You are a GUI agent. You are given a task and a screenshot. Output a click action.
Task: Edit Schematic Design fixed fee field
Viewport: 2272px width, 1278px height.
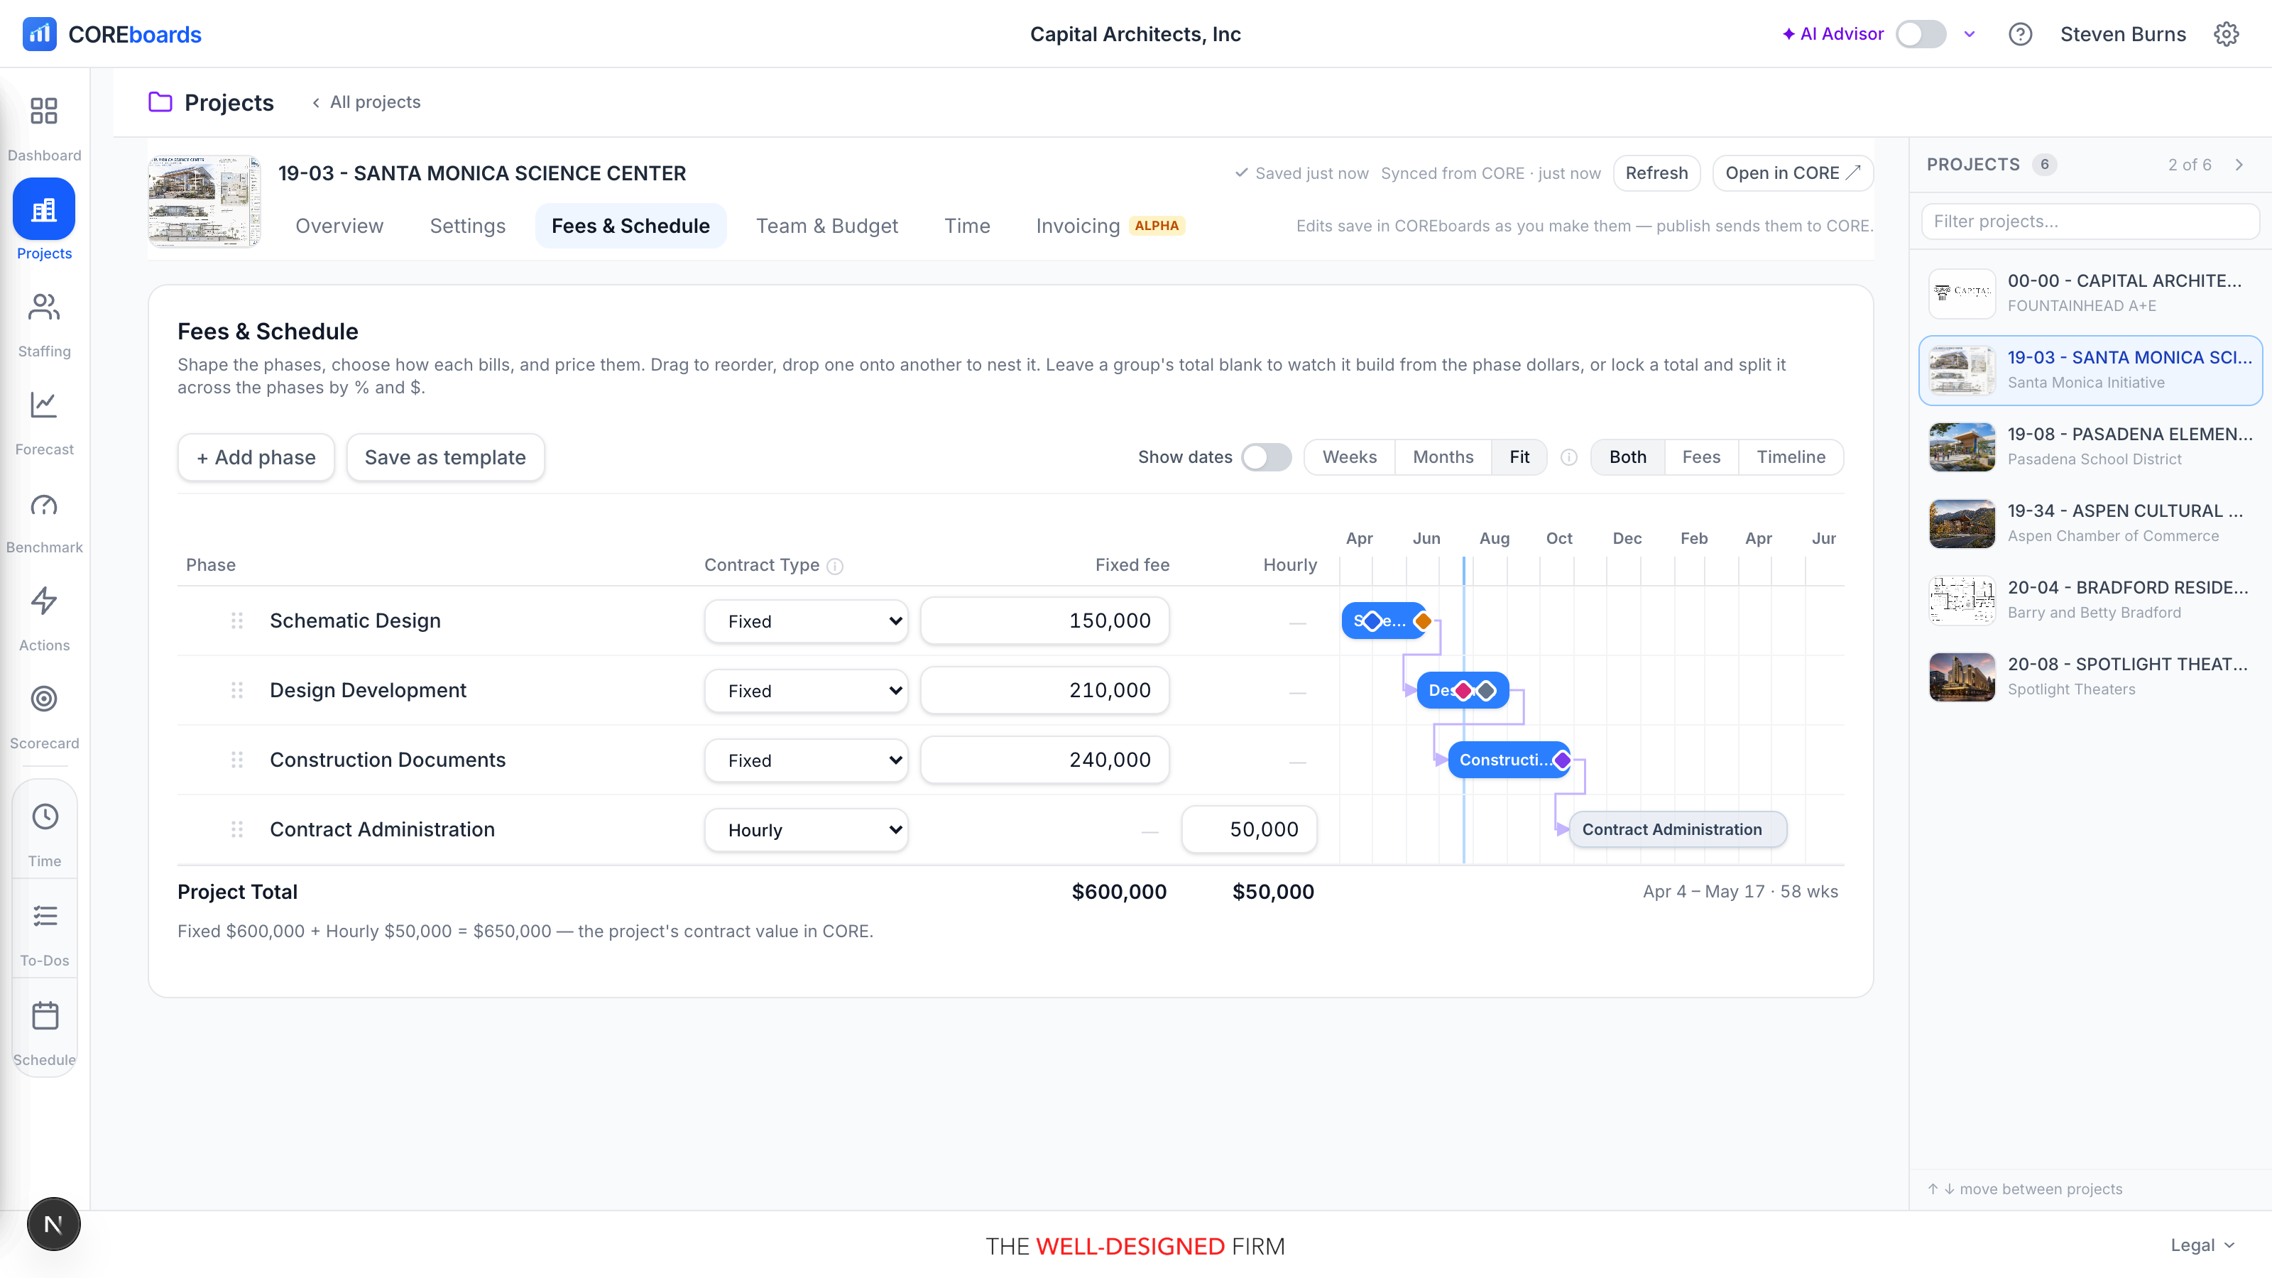(1045, 621)
